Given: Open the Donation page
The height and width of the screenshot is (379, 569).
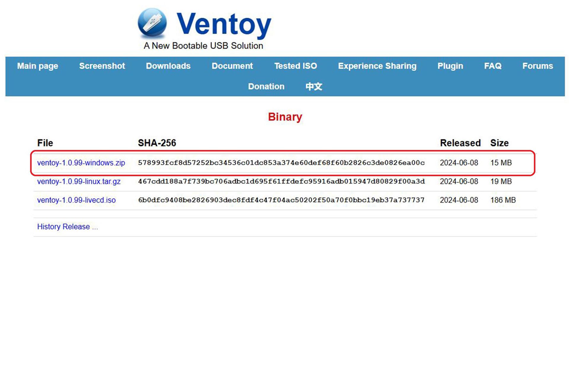Looking at the screenshot, I should point(266,86).
